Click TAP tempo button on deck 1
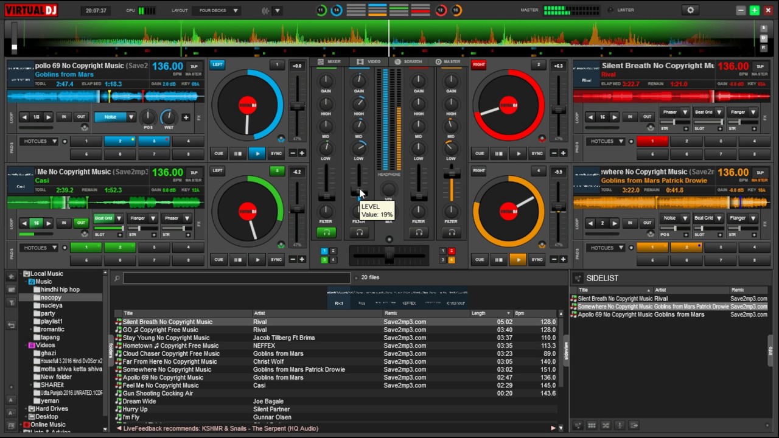This screenshot has width=779, height=438. pos(194,66)
